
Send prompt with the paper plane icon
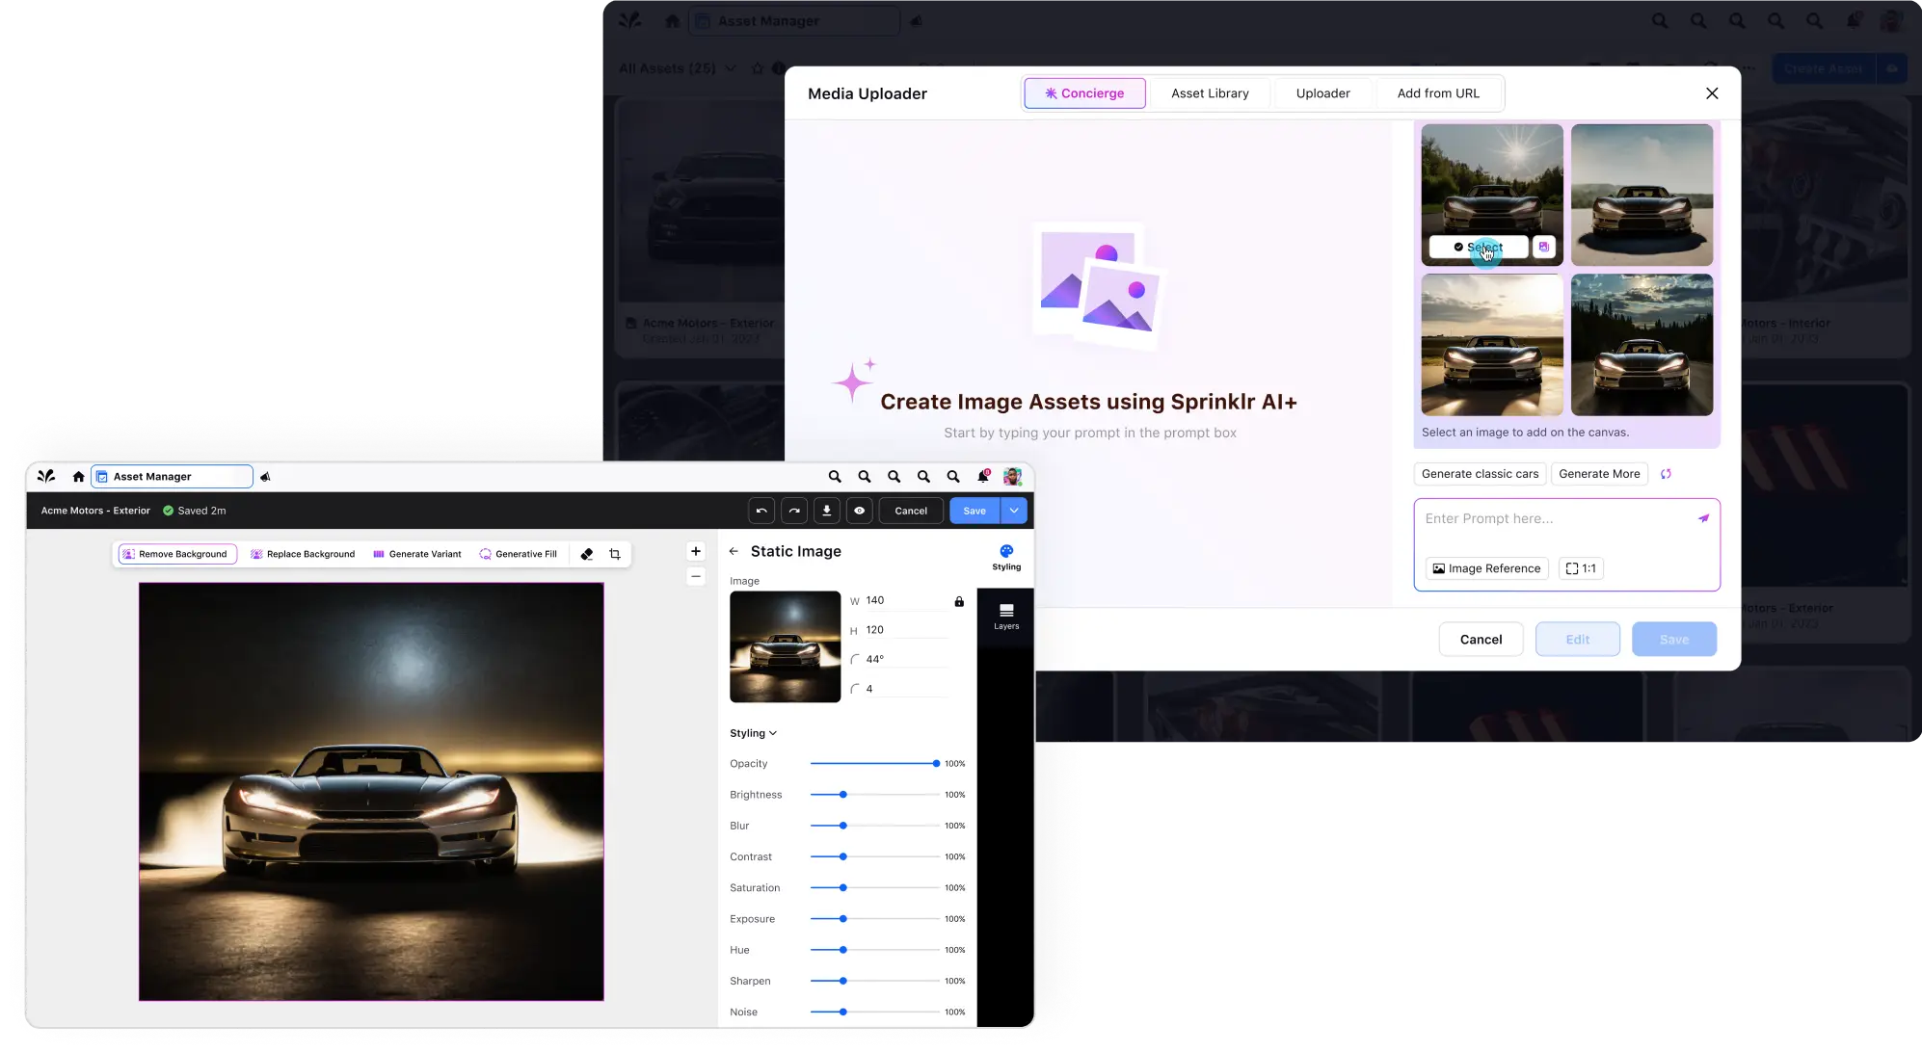(1703, 518)
